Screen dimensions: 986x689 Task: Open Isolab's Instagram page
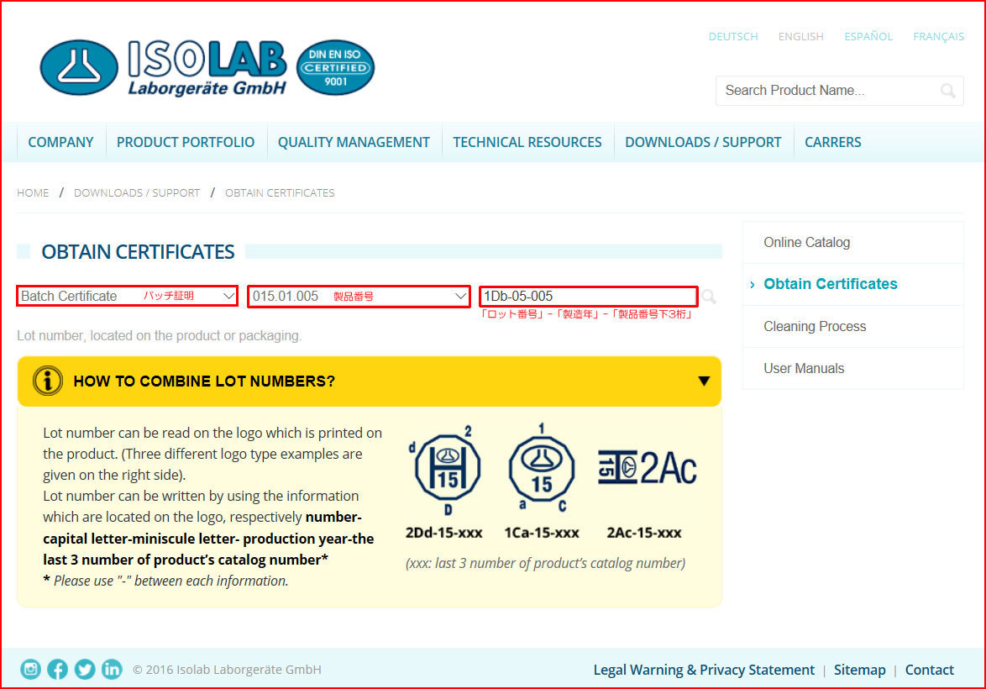pyautogui.click(x=31, y=669)
